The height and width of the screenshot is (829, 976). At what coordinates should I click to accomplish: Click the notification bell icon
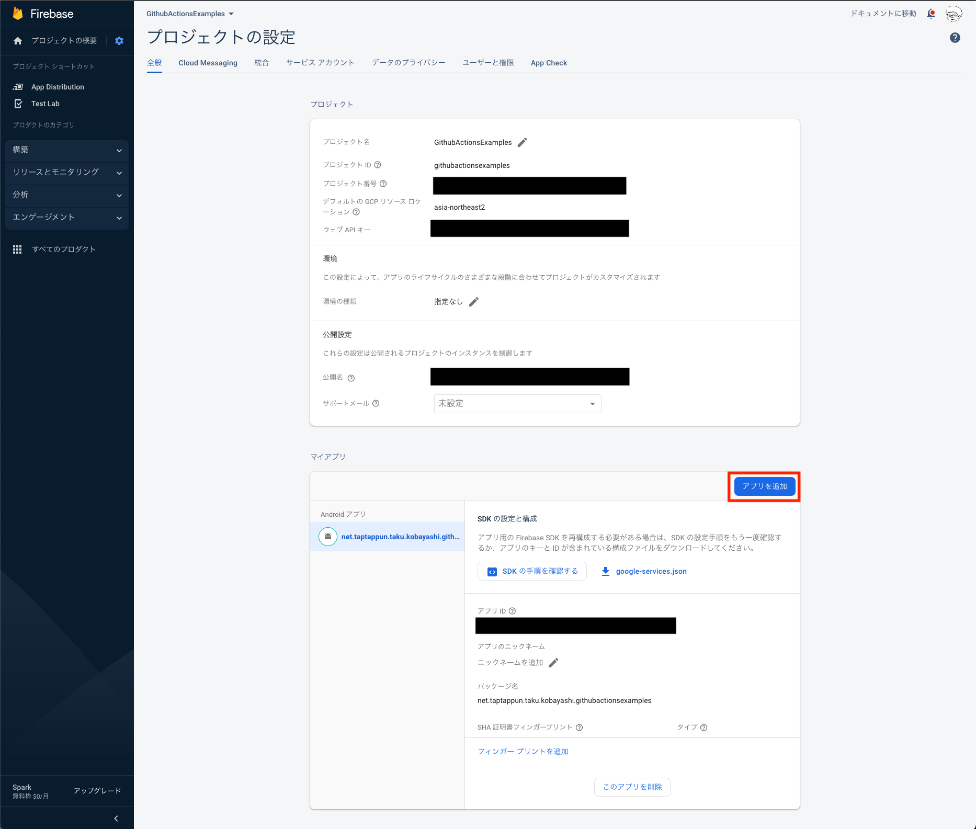tap(931, 14)
